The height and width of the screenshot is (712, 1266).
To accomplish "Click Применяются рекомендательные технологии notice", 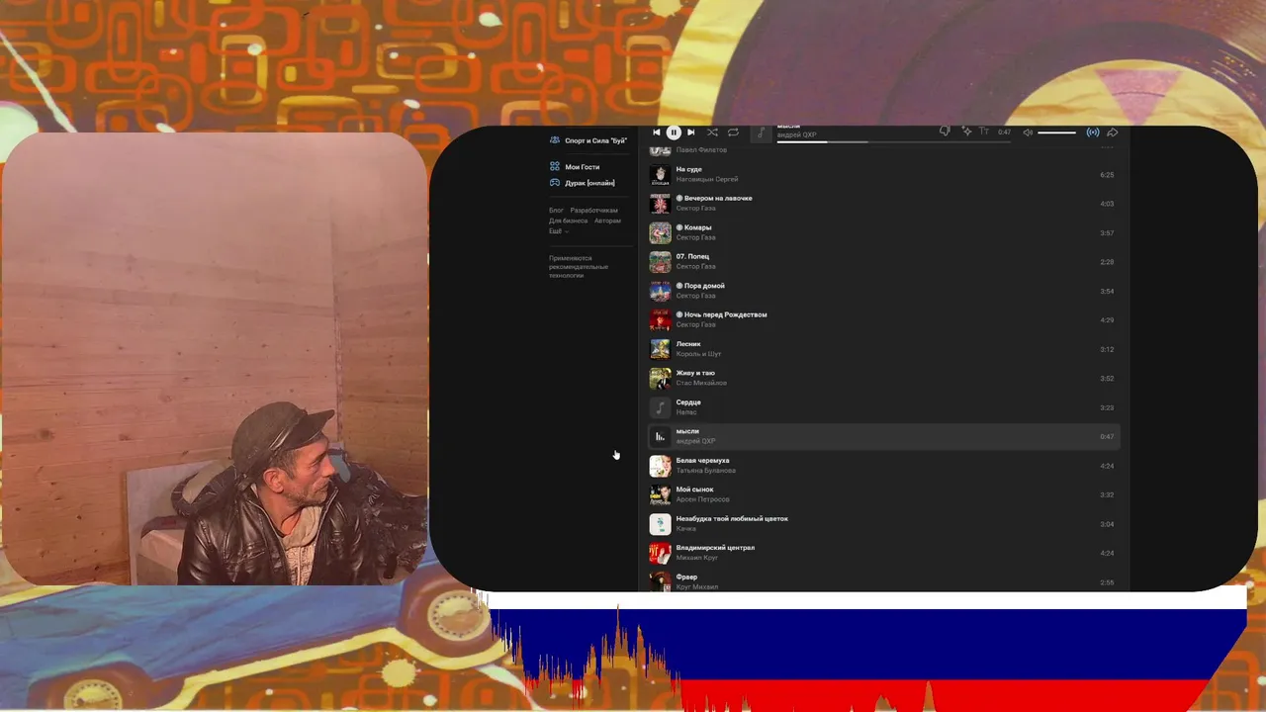I will pos(579,267).
